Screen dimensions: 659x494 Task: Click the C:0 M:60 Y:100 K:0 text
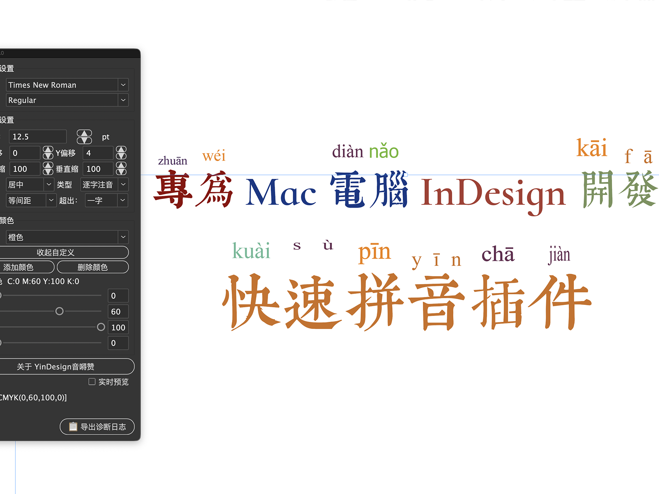coord(43,281)
